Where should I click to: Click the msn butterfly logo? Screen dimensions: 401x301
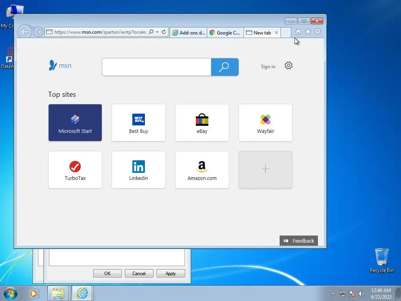60,65
